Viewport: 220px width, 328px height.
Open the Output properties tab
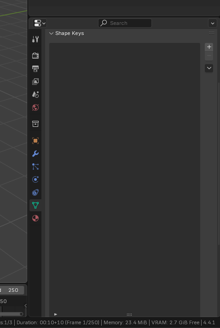35,69
